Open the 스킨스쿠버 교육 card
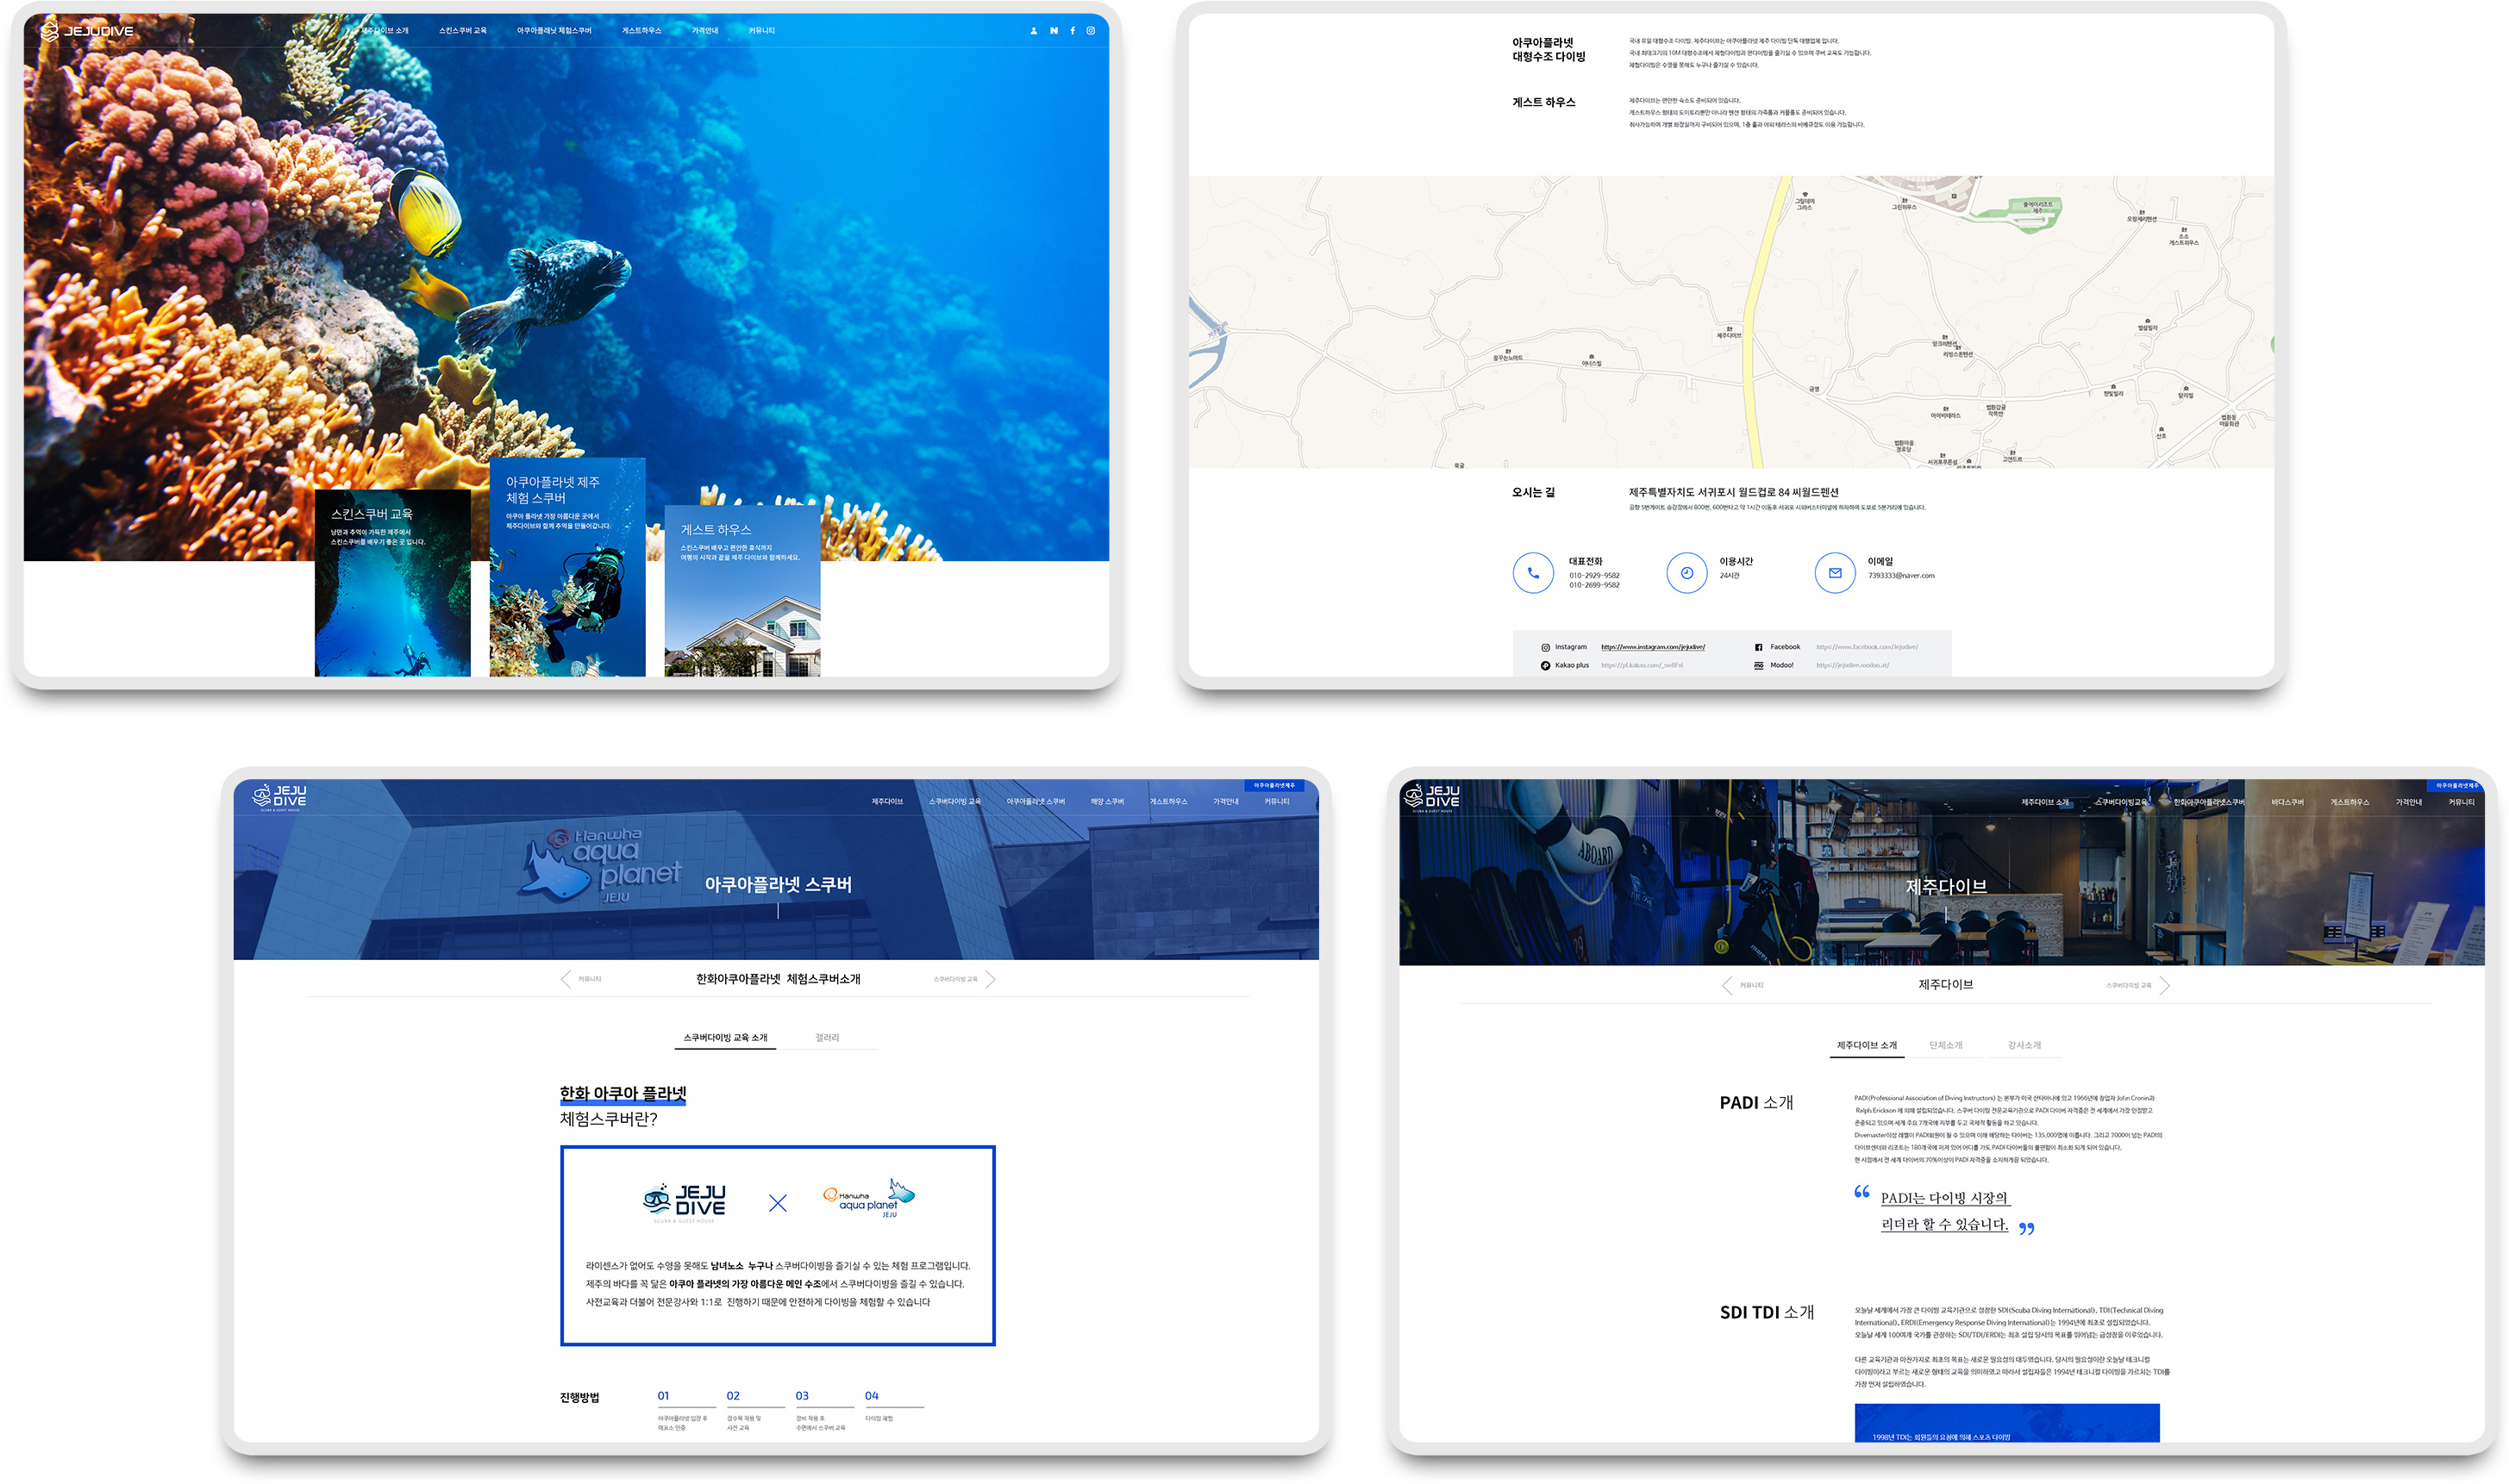 click(392, 583)
